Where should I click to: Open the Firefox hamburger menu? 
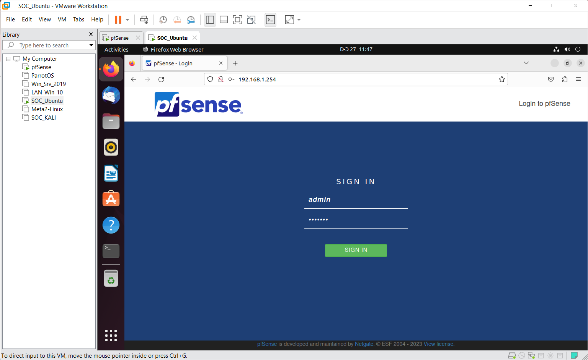pos(578,79)
